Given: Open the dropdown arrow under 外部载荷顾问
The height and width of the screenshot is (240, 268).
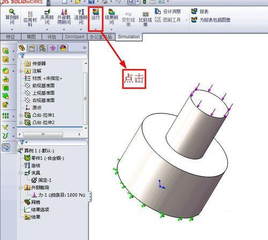Looking at the screenshot, I should (x=64, y=29).
